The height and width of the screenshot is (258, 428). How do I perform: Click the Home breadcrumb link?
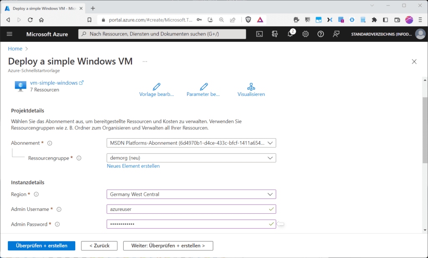coord(15,48)
